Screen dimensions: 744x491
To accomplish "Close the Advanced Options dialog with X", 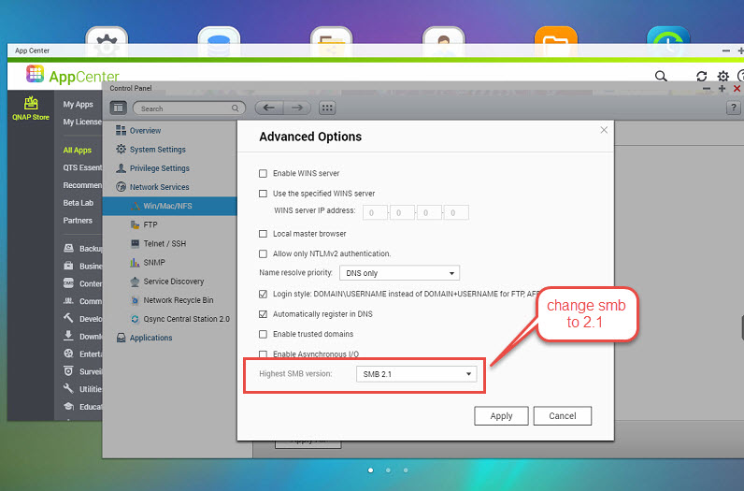I will click(604, 130).
